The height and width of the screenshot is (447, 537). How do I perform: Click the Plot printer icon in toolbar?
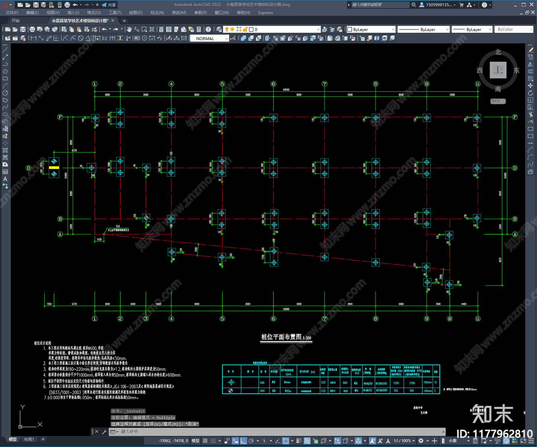(x=32, y=29)
